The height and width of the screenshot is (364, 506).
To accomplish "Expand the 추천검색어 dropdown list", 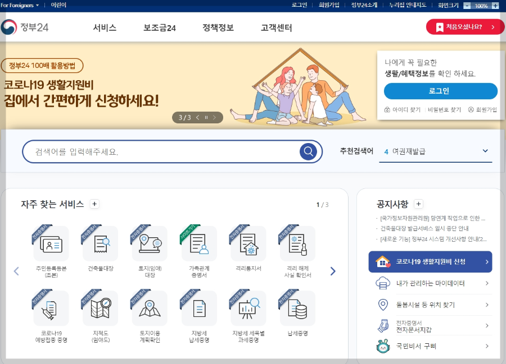I will tap(485, 151).
